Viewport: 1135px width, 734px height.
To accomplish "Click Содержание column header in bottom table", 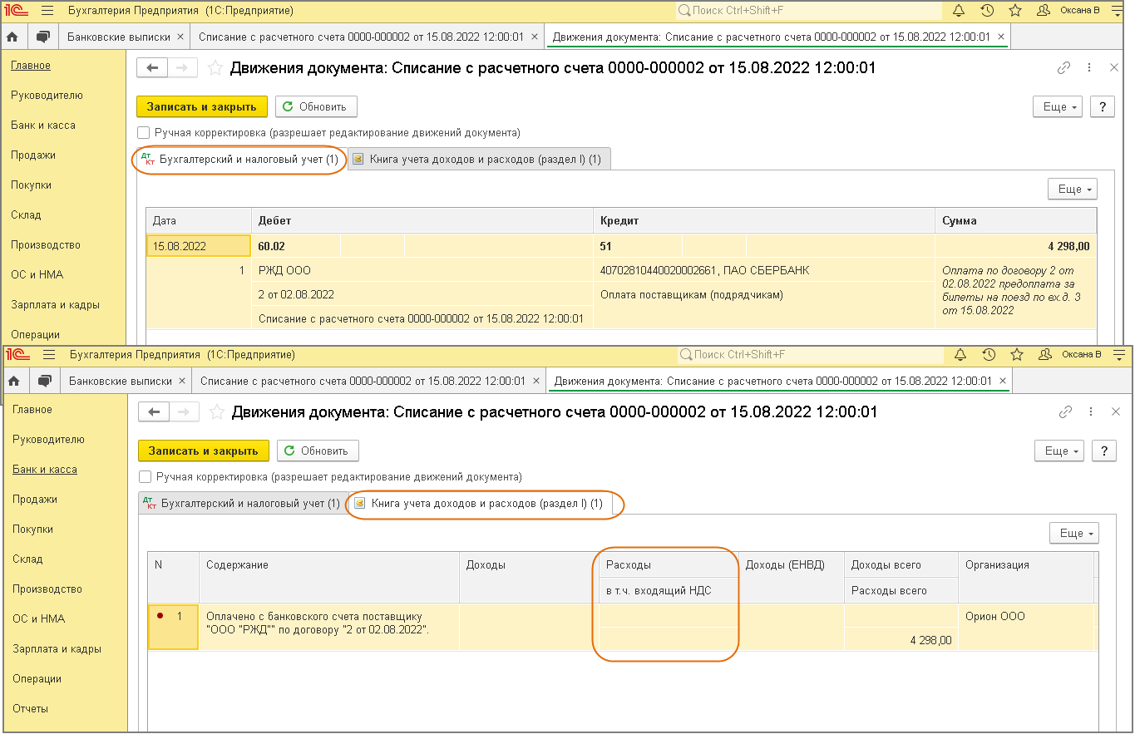I will click(329, 577).
